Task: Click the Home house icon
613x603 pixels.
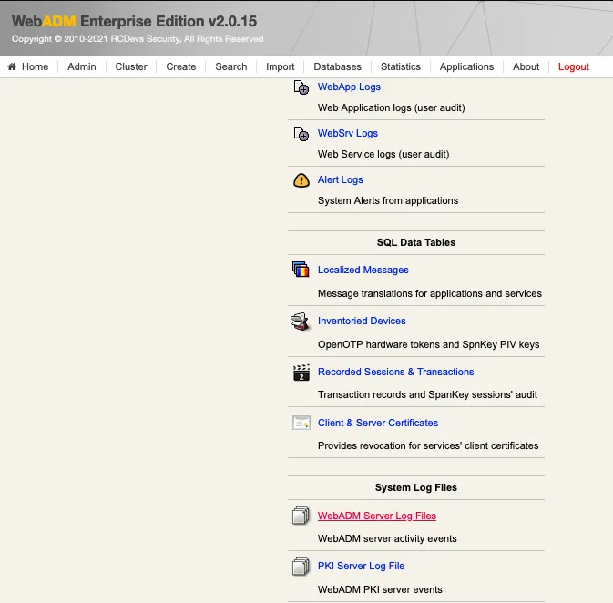Action: (x=12, y=66)
